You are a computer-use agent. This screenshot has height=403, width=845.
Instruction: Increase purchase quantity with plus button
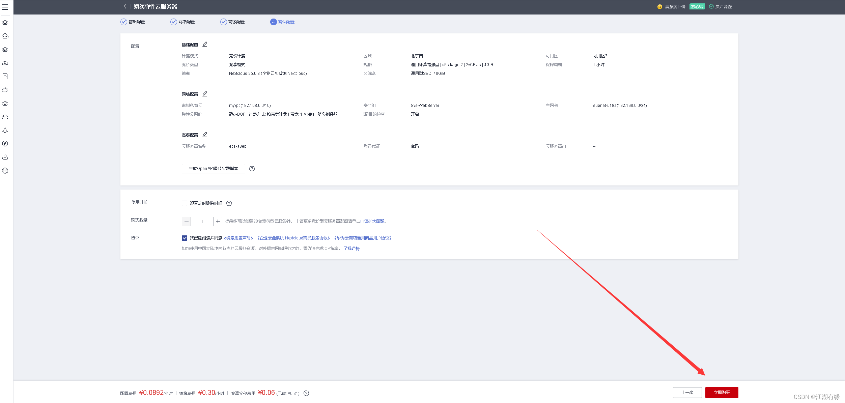[218, 222]
